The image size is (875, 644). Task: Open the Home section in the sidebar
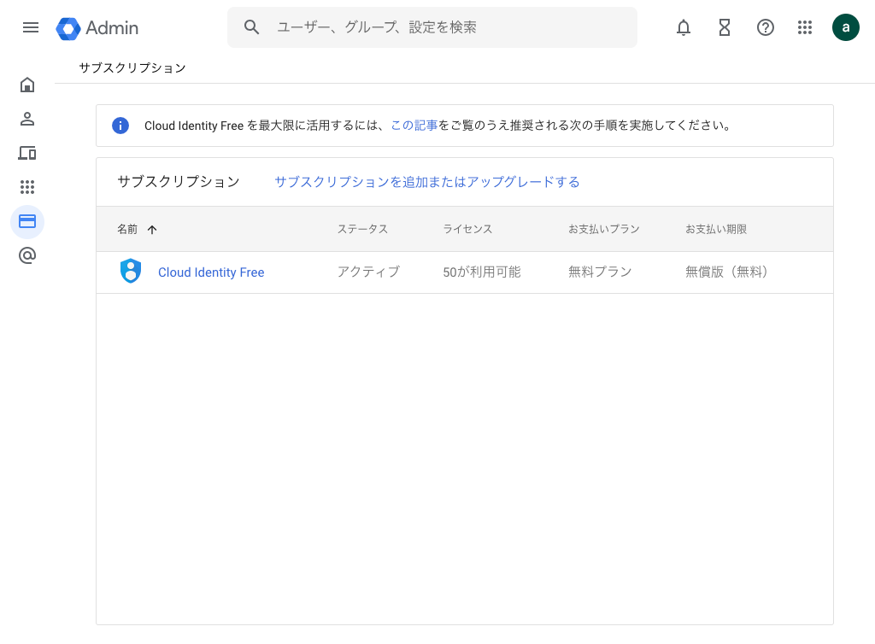[27, 85]
